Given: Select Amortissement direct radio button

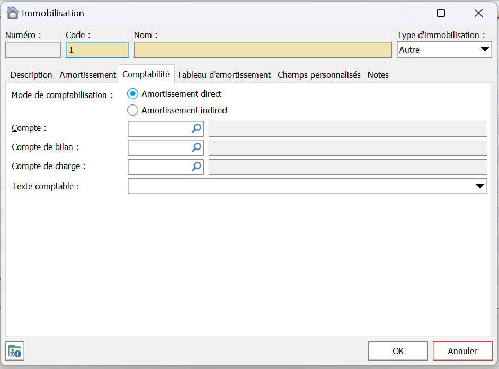Looking at the screenshot, I should click(133, 94).
